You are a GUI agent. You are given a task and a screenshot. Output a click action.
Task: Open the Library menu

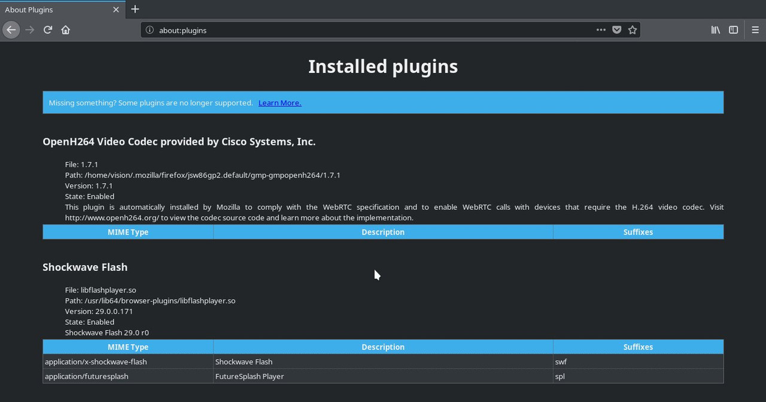click(x=715, y=30)
